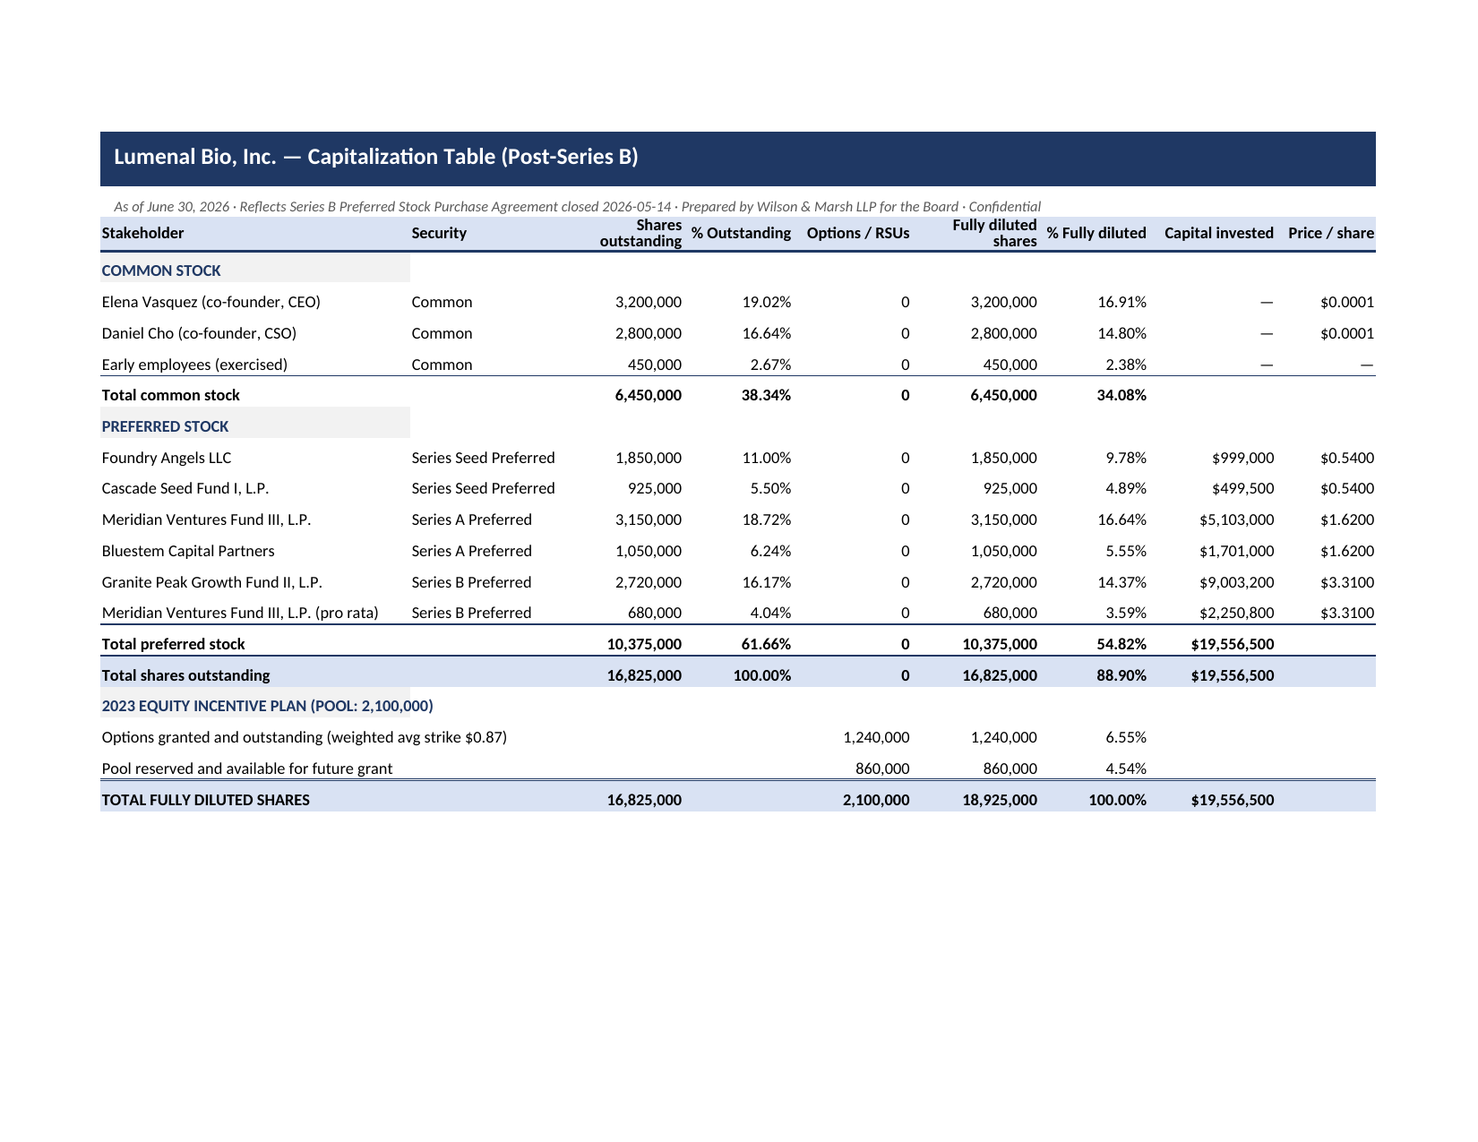Image resolution: width=1478 pixels, height=1142 pixels.
Task: Click Bluestem Capital Partners row label
Action: point(188,551)
